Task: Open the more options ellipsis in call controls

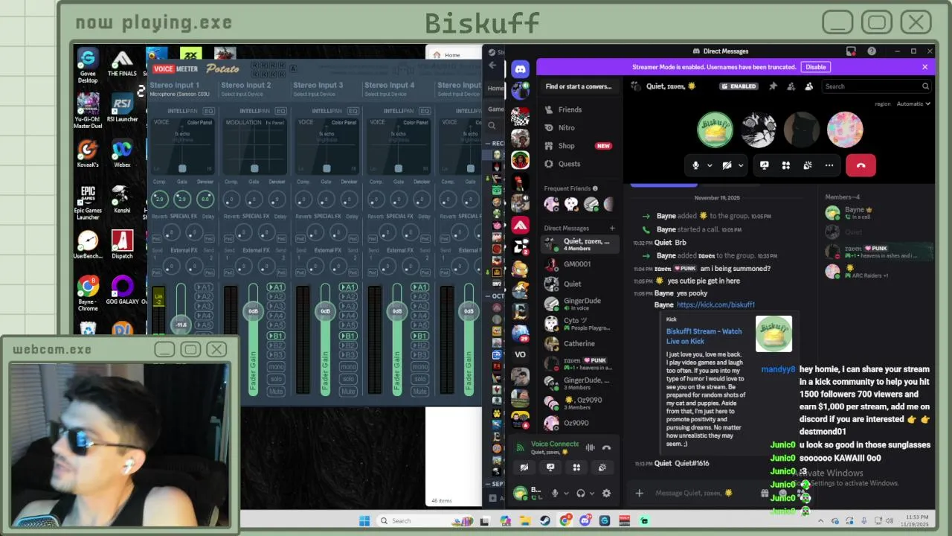Action: pos(829,165)
